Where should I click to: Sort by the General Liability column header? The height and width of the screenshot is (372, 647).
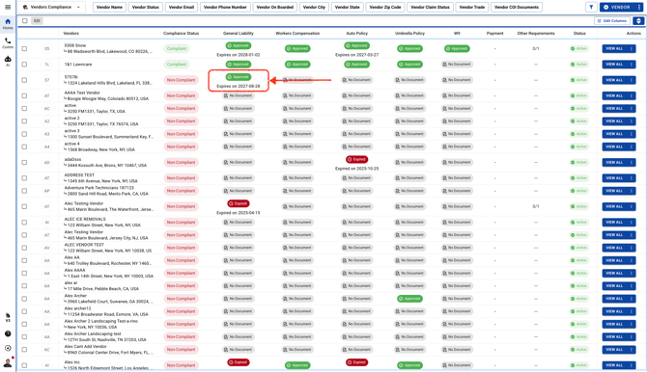[239, 34]
